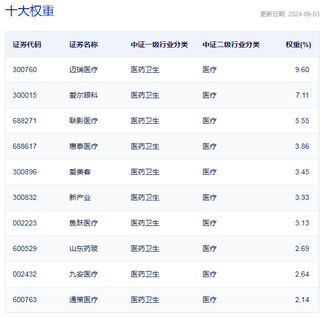
Task: Click the 权重(%) column header
Action: tap(298, 44)
